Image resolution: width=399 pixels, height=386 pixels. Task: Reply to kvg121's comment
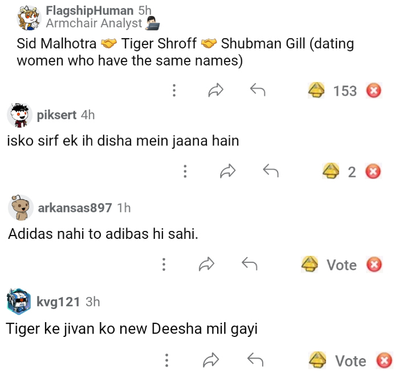[x=254, y=360]
